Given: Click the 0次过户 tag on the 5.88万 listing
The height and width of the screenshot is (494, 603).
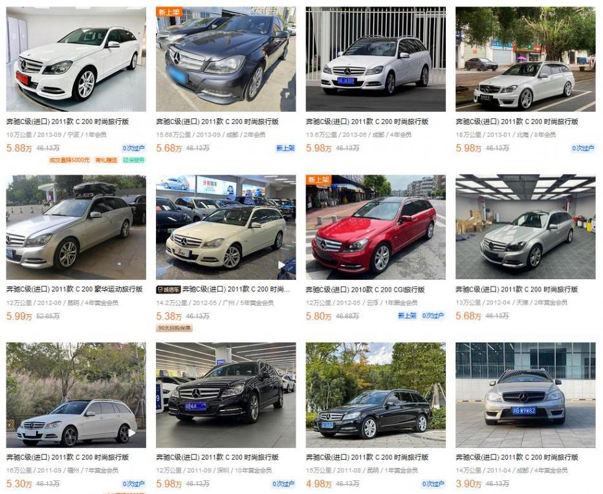Looking at the screenshot, I should tap(133, 148).
